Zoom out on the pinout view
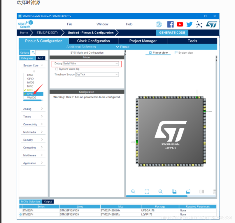 click(161, 192)
